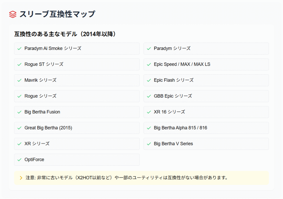
Task: Click the checkmark beside Epic Speed / MAX
Action: 149,65
